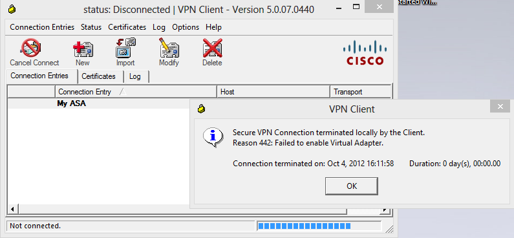
Task: Switch to the Log tab
Action: pos(135,76)
